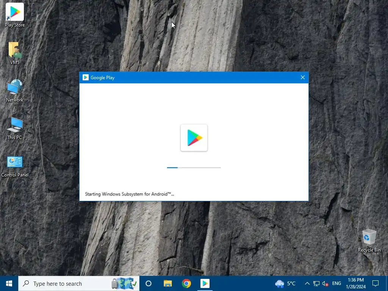Select the Recycle Bin desktop icon
The image size is (388, 291).
369,241
